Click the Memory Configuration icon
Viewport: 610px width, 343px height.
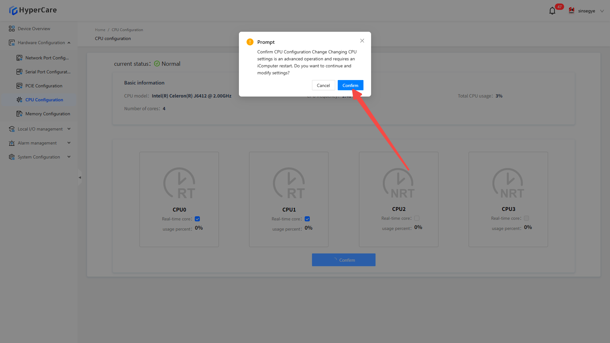(x=19, y=114)
